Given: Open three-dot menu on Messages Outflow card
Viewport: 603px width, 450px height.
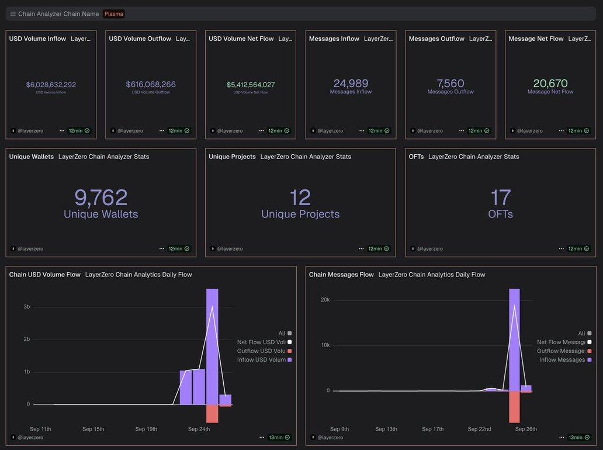Looking at the screenshot, I should tap(462, 131).
